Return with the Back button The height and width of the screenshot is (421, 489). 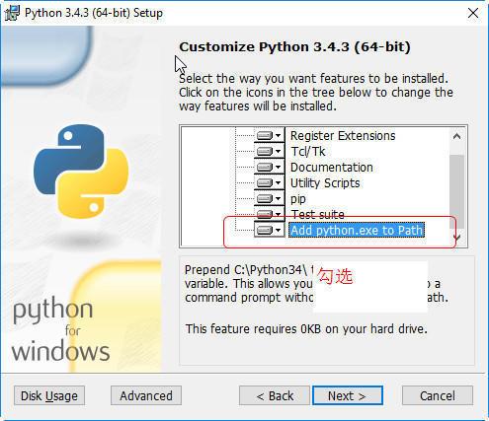275,395
